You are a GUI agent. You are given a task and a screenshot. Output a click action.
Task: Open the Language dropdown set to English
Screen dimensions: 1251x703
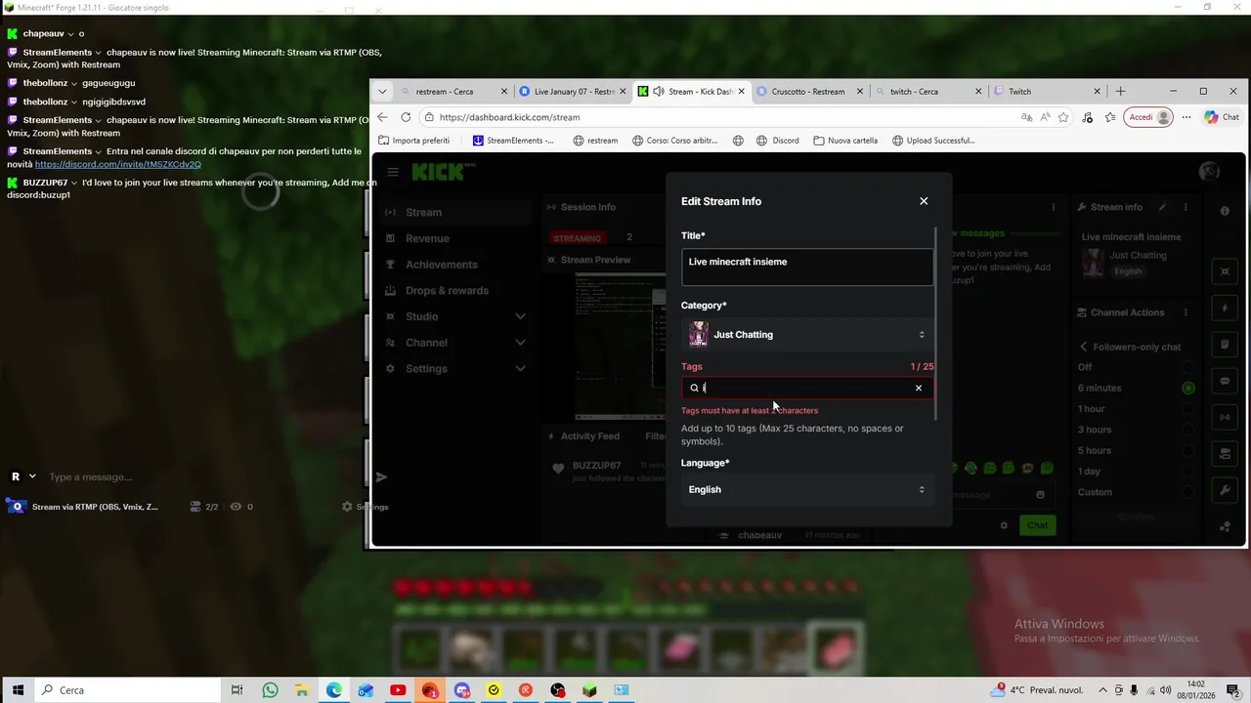tap(807, 489)
